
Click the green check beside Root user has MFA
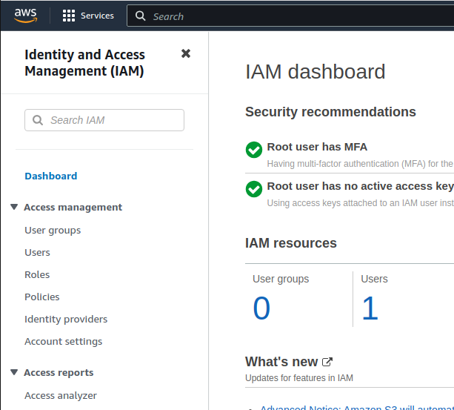point(254,150)
